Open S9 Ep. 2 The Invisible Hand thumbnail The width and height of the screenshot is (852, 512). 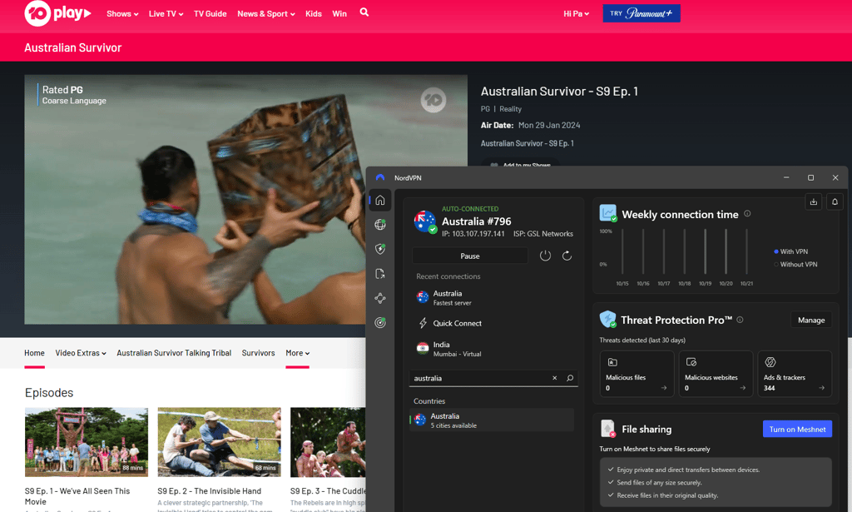pyautogui.click(x=219, y=442)
